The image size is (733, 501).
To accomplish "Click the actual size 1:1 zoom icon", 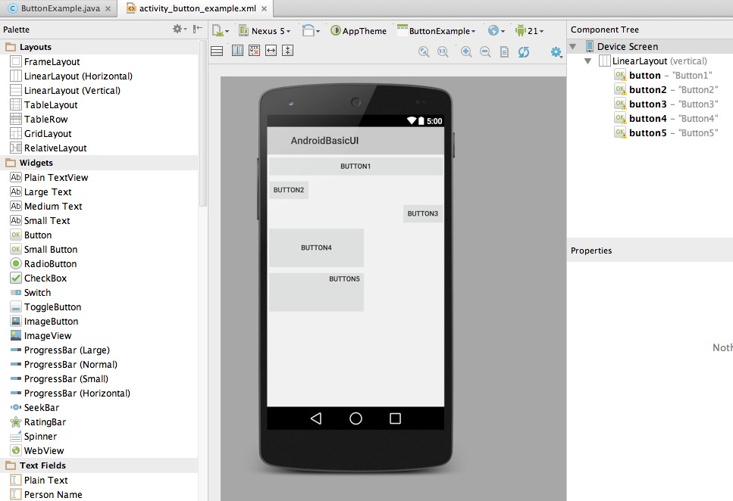I will pyautogui.click(x=443, y=52).
